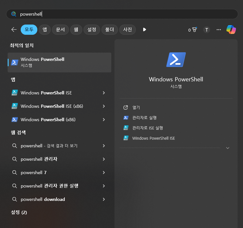Image resolution: width=243 pixels, height=228 pixels.
Task: Open web suggestion powershell 관리자
Action: pyautogui.click(x=60, y=159)
